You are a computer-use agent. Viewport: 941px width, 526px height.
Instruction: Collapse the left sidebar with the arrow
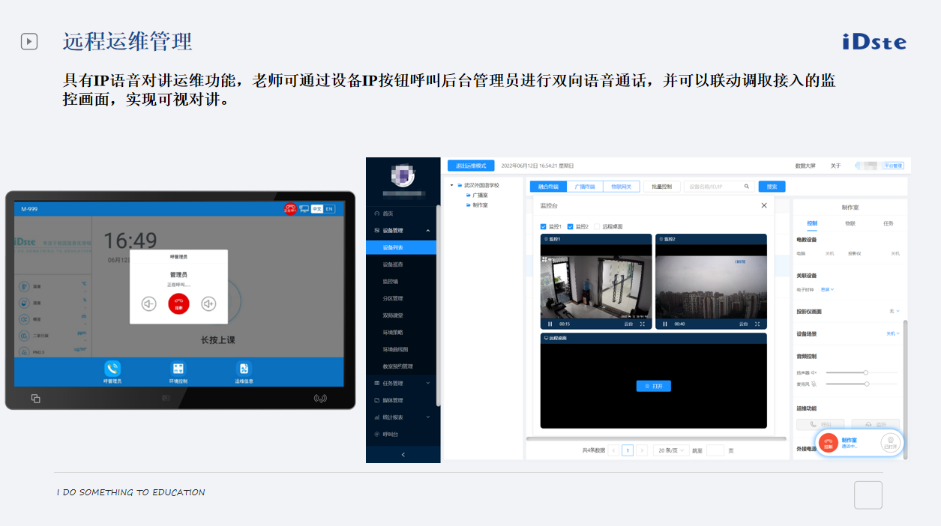(x=403, y=454)
